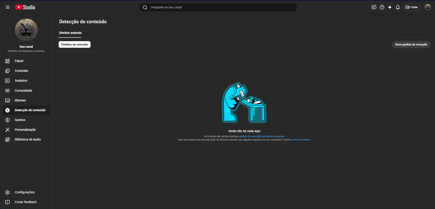The image size is (435, 209).
Task: Open the account avatar menu at top right
Action: (428, 7)
